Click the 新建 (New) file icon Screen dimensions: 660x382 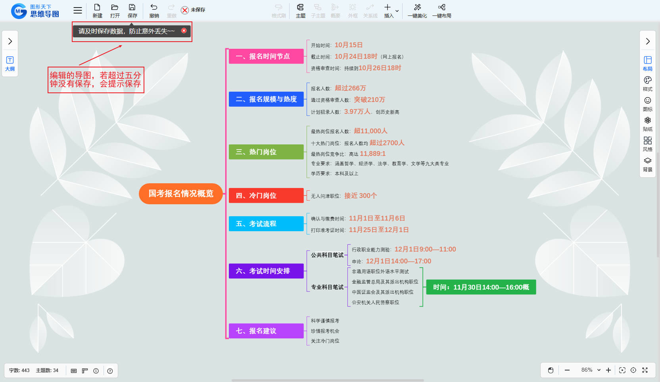coord(97,10)
